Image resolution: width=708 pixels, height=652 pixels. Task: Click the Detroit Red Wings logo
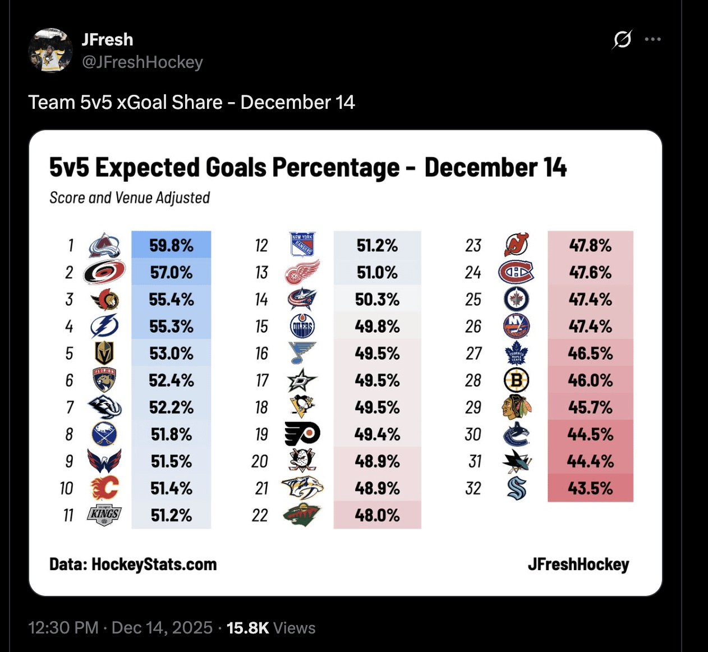[x=303, y=273]
